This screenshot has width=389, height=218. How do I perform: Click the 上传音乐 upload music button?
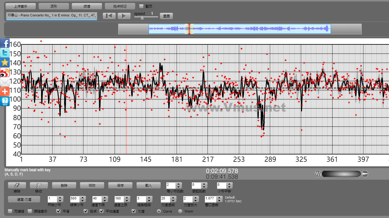tap(21, 6)
